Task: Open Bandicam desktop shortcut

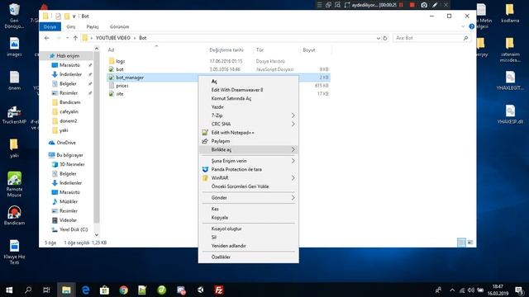Action: [x=14, y=215]
